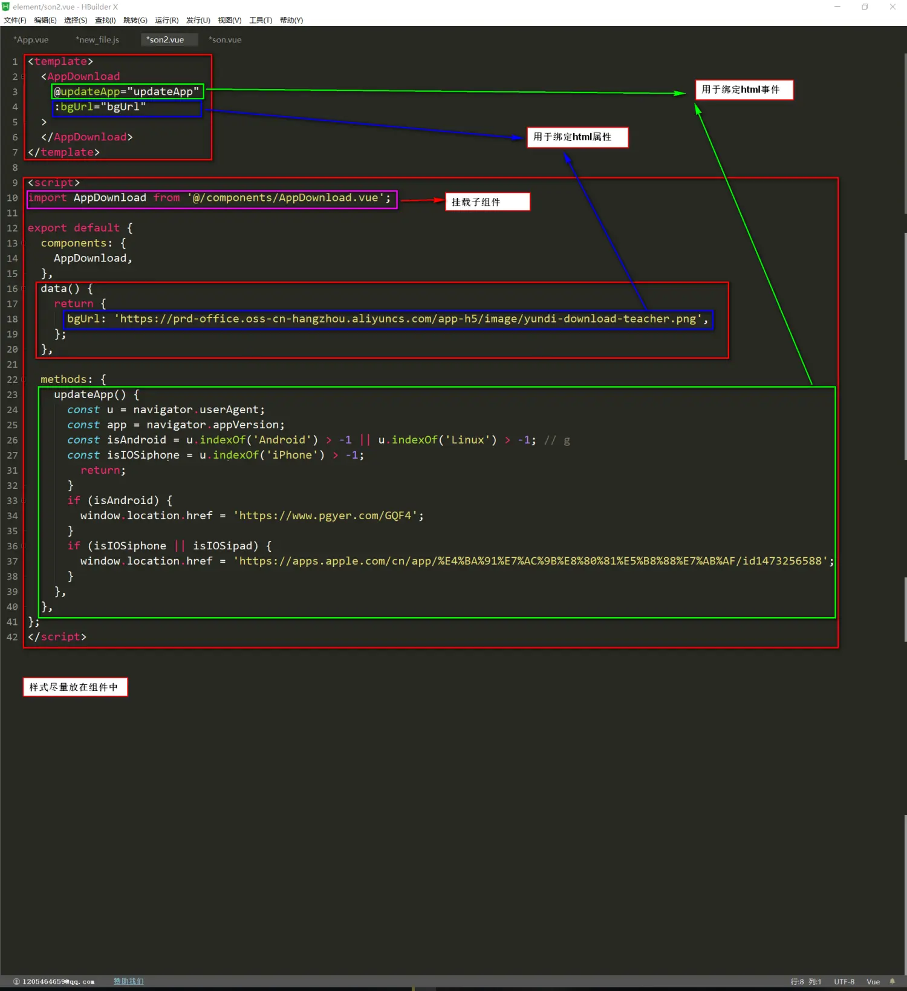Open the notification bell in status bar
The image size is (907, 991).
[x=892, y=981]
